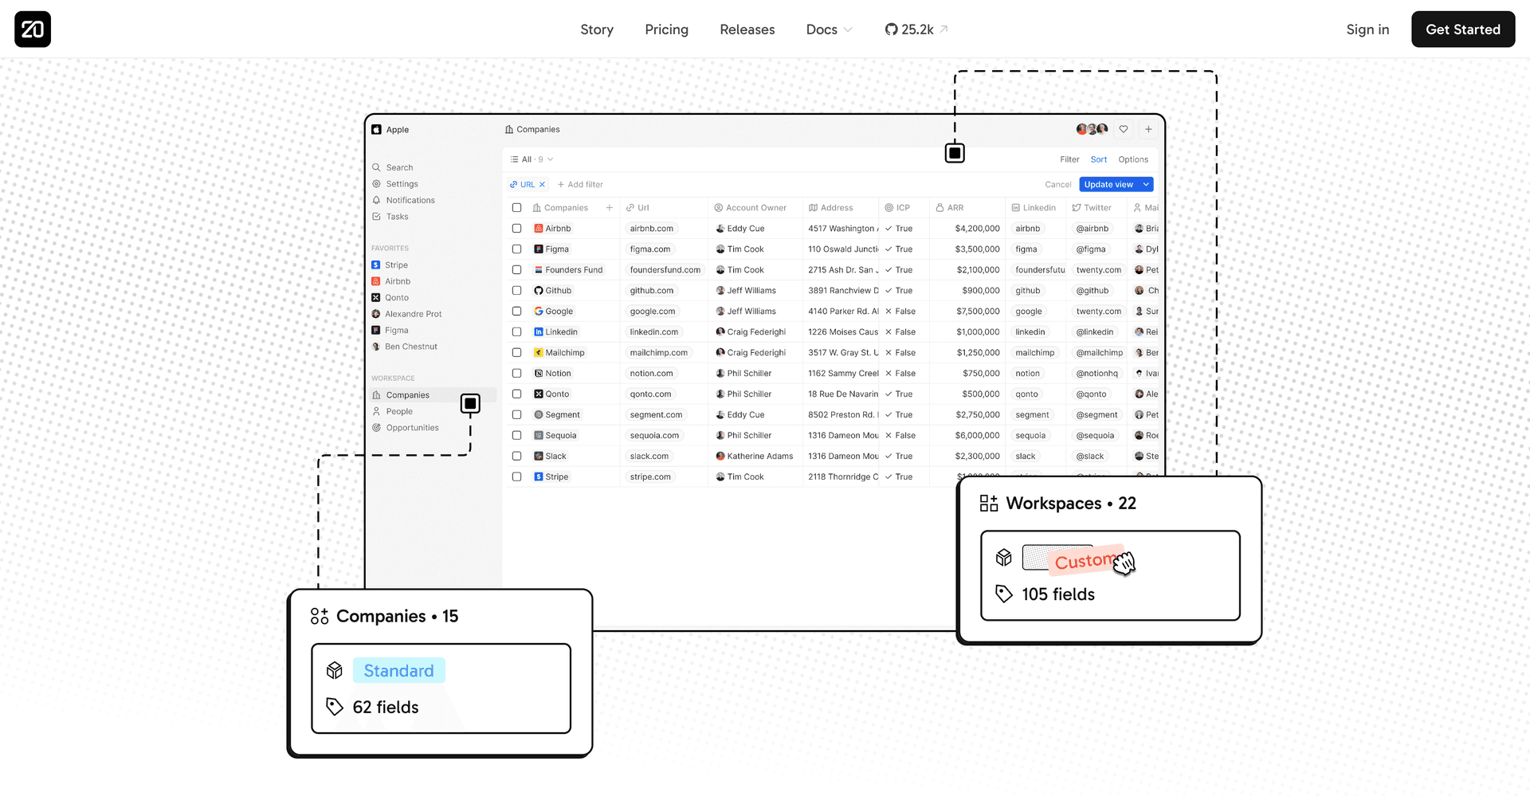1530x796 pixels.
Task: Open the Sort option
Action: click(1099, 159)
